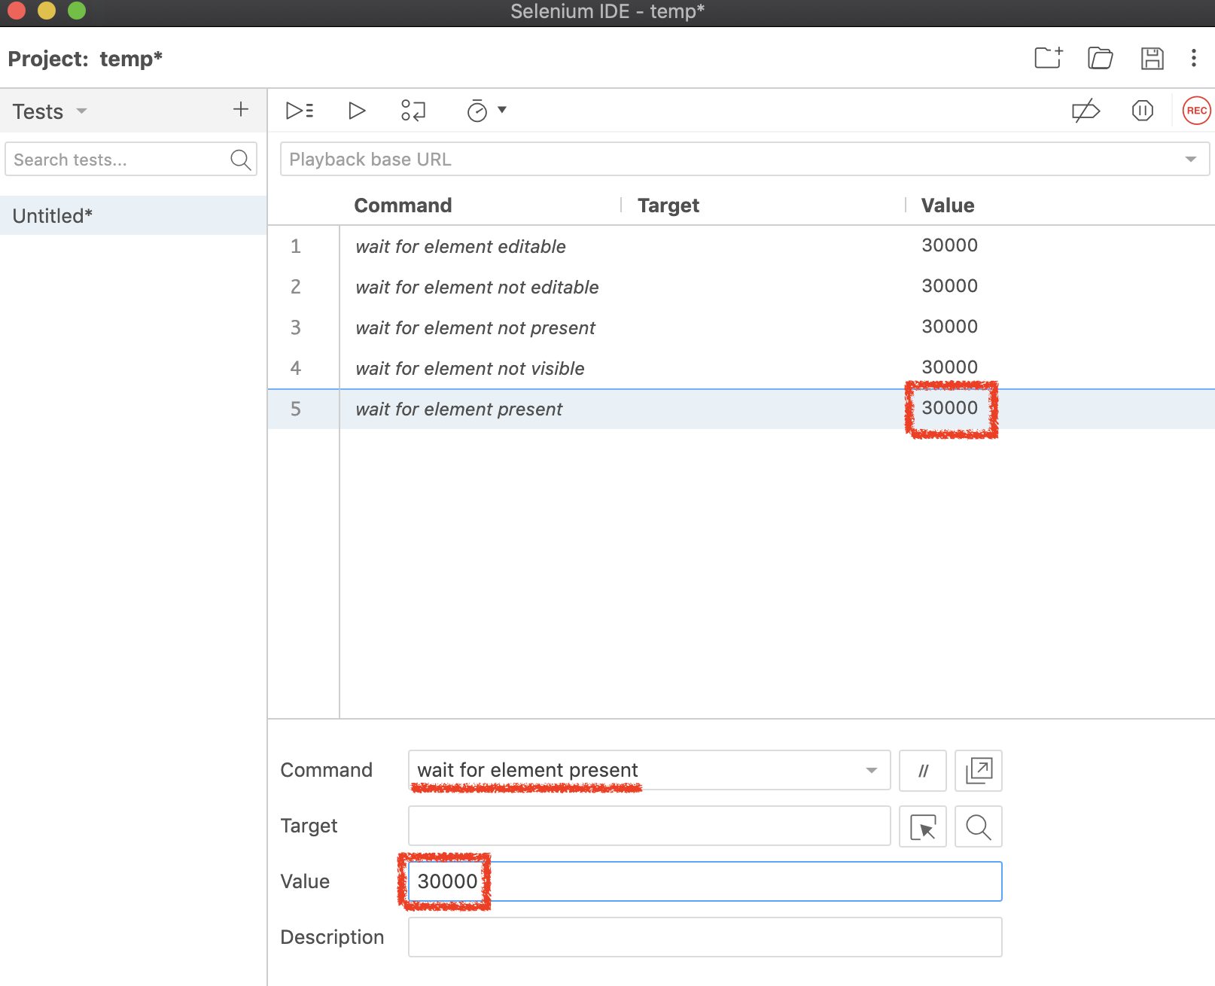Viewport: 1215px width, 986px height.
Task: Click the macOS yellow minimize window button
Action: 47,11
